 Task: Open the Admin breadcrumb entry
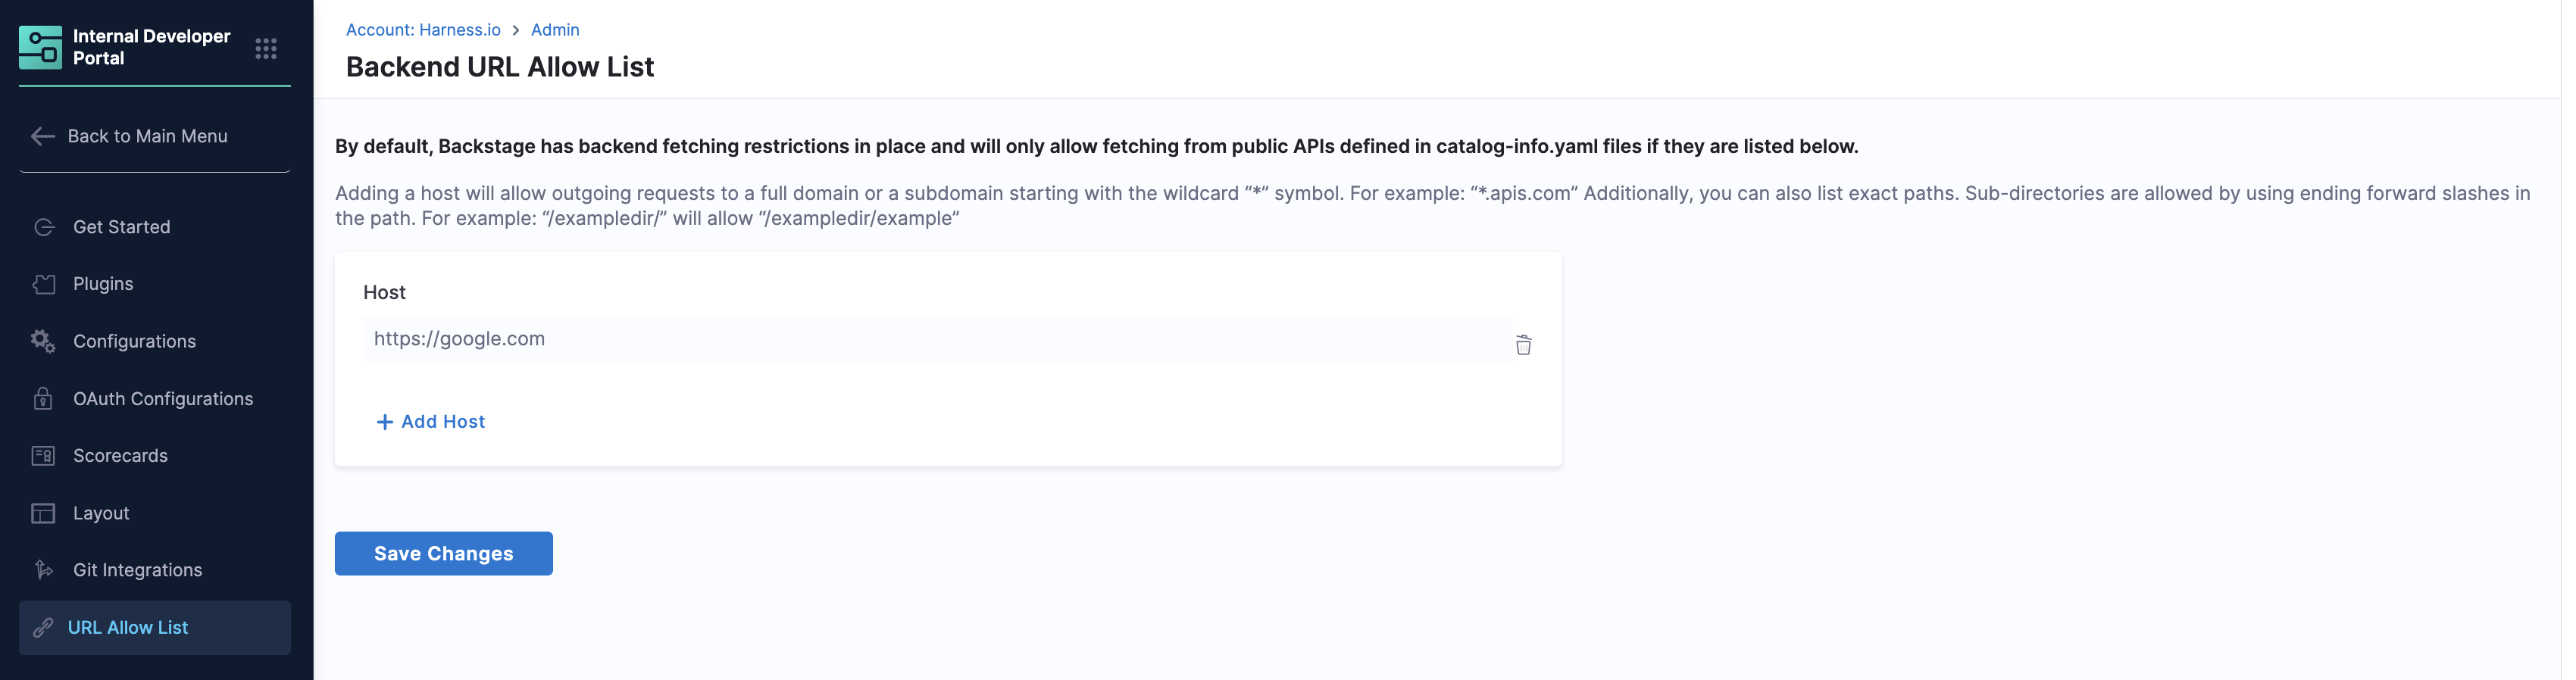(555, 30)
